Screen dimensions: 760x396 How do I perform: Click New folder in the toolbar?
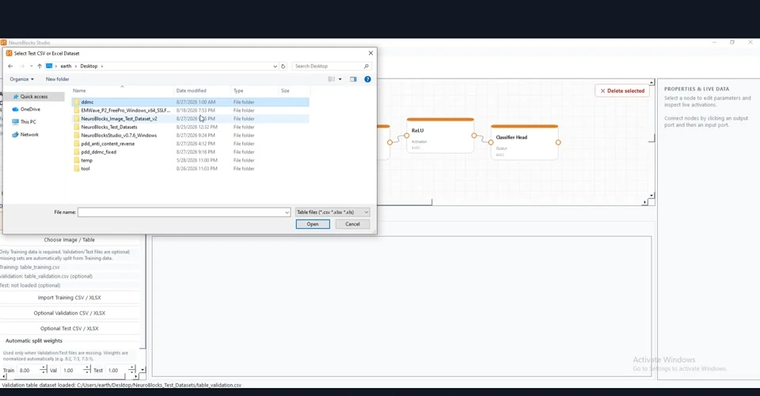click(57, 79)
